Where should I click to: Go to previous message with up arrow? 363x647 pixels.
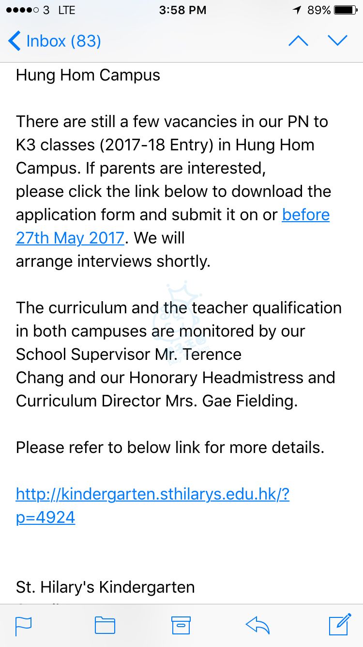coord(298,41)
